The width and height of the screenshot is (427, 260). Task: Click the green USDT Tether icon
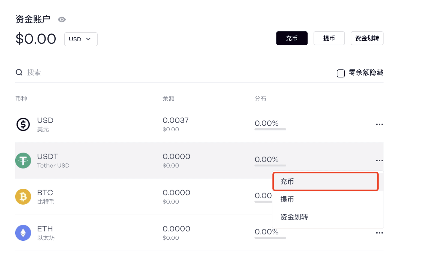(23, 160)
